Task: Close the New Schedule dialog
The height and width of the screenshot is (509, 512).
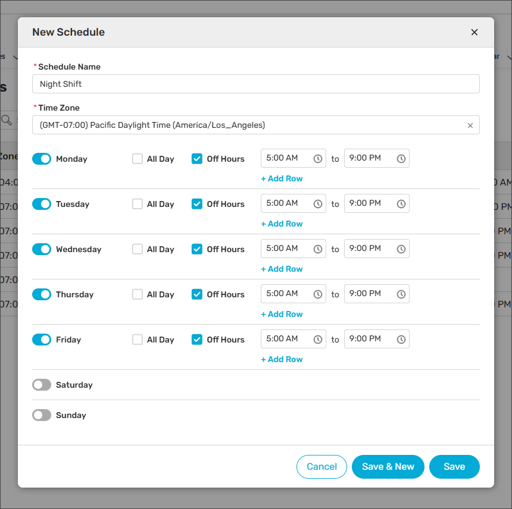Action: coord(474,32)
